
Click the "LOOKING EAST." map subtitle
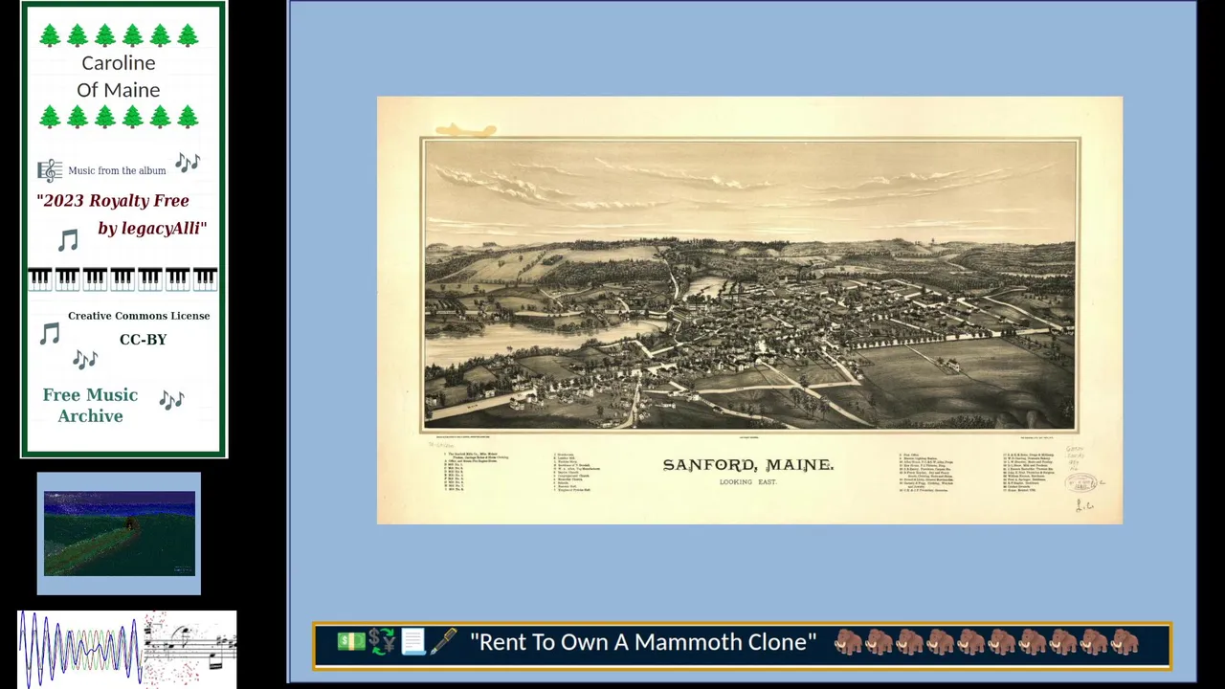pyautogui.click(x=748, y=482)
